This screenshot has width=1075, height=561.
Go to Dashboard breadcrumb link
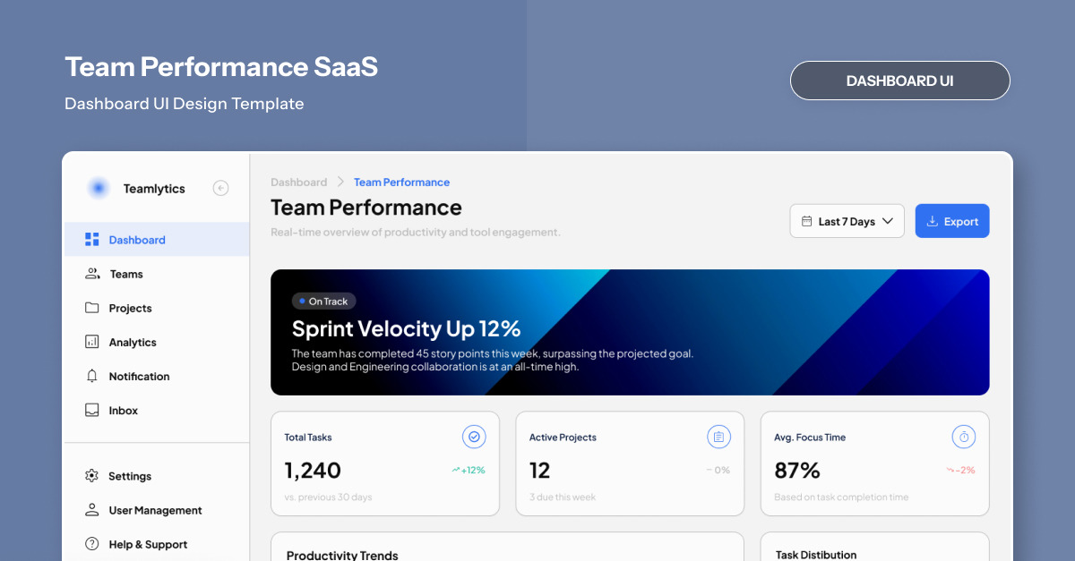(298, 183)
